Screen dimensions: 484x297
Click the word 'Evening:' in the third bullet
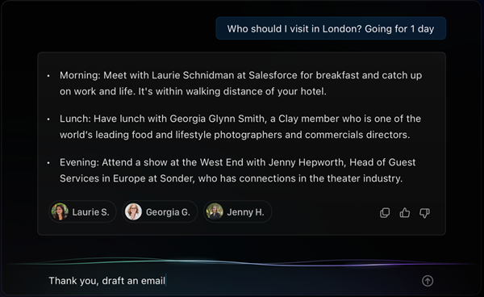[79, 162]
